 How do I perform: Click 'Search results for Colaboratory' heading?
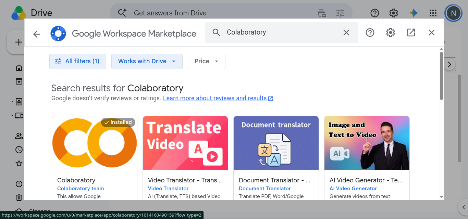pos(117,88)
